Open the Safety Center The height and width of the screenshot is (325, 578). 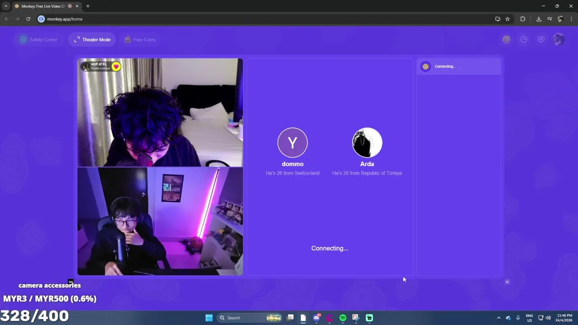point(38,40)
